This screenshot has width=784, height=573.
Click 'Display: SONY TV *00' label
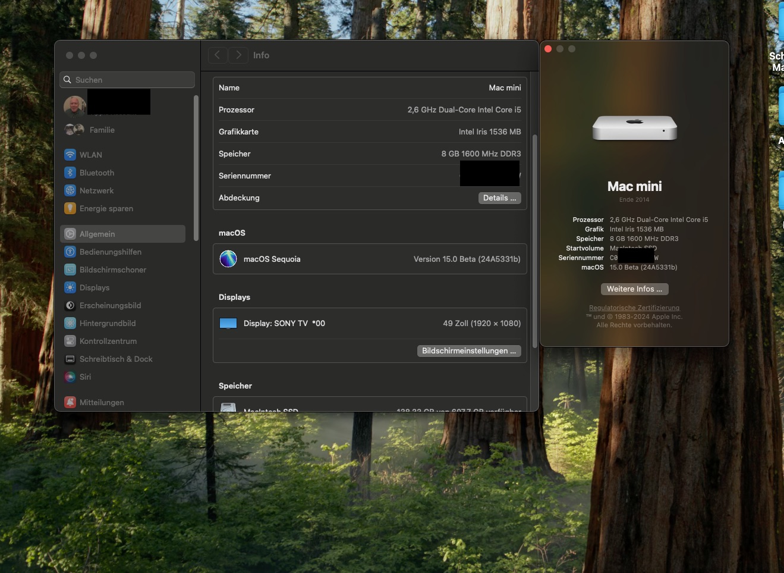(x=284, y=323)
